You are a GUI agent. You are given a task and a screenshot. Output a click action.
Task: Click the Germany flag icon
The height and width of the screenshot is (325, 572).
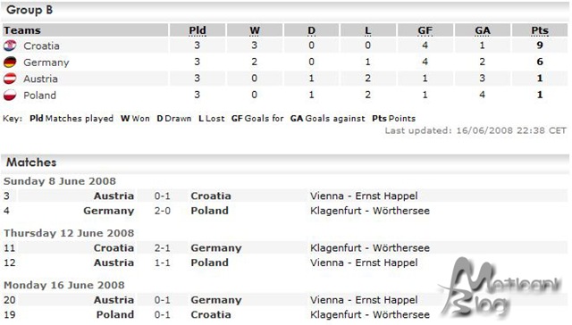pos(10,62)
